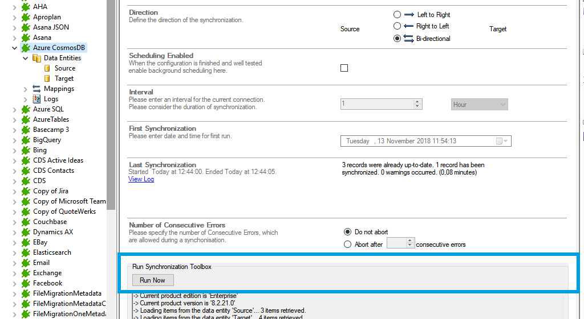Click the Data Entities folder icon
This screenshot has height=319, width=584.
[36, 58]
